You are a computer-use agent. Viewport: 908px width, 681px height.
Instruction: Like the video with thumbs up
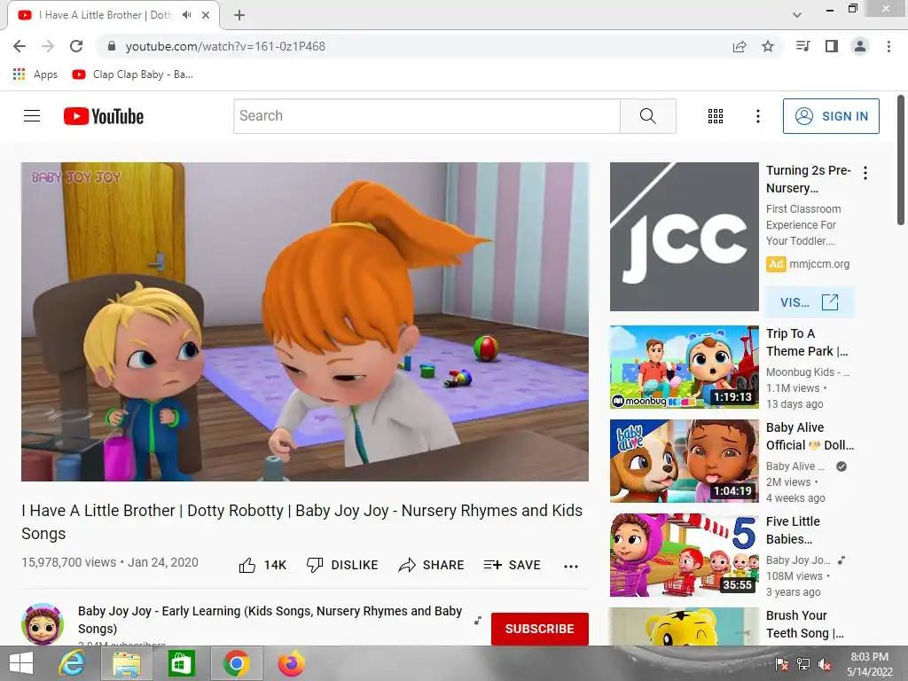tap(262, 565)
